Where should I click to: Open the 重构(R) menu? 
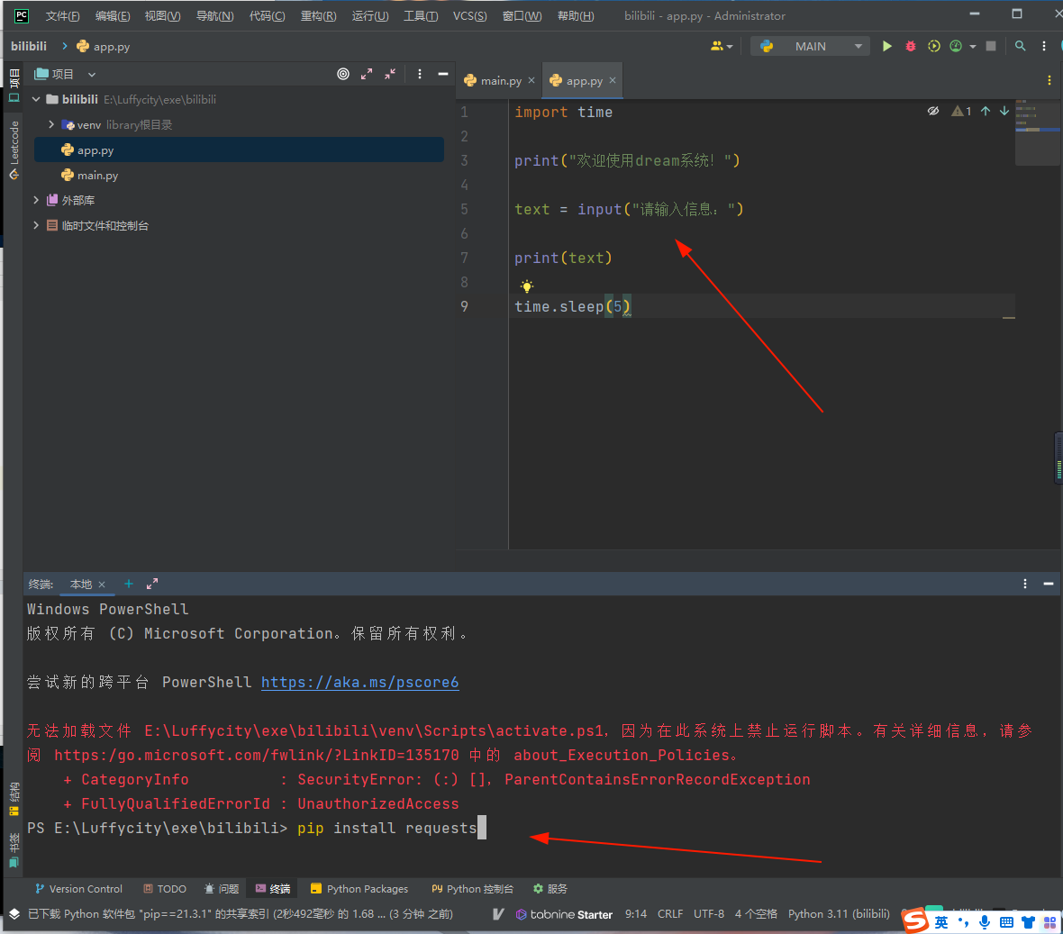pyautogui.click(x=318, y=15)
